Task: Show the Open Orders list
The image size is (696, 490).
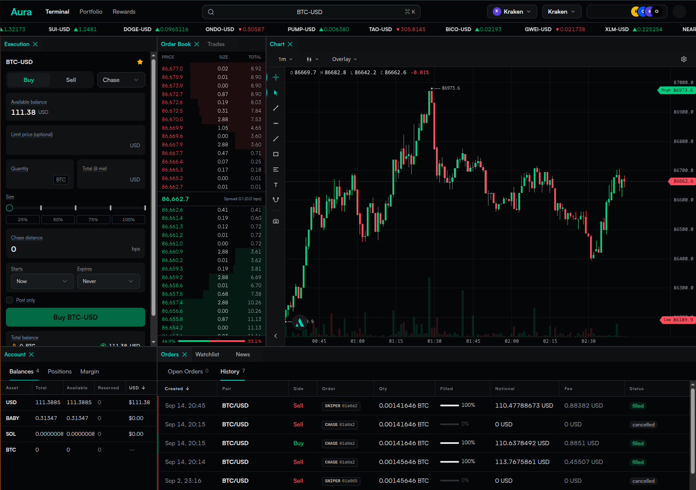Action: tap(188, 371)
